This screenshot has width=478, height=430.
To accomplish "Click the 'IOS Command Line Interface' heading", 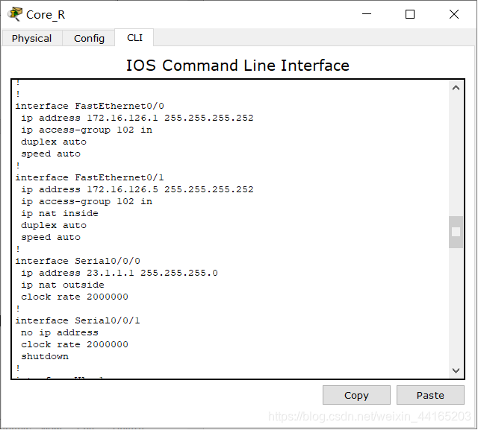I will pos(238,66).
